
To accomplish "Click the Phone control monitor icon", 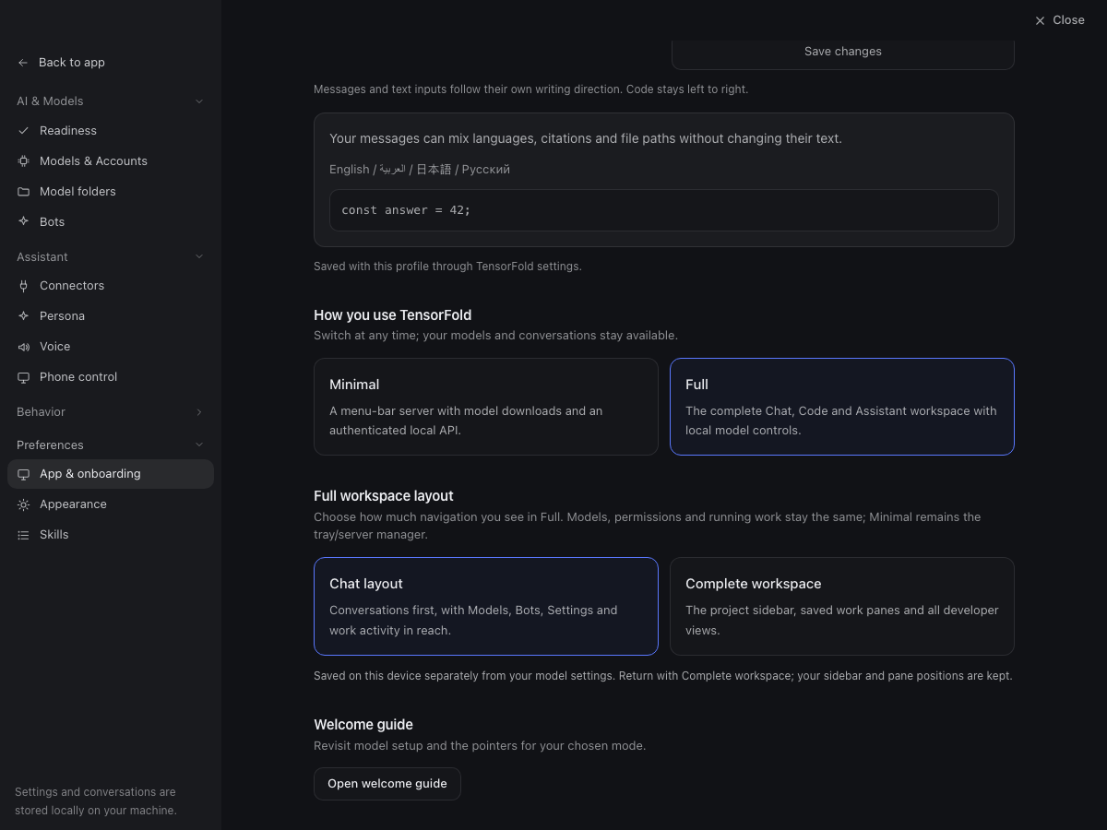I will pos(23,377).
